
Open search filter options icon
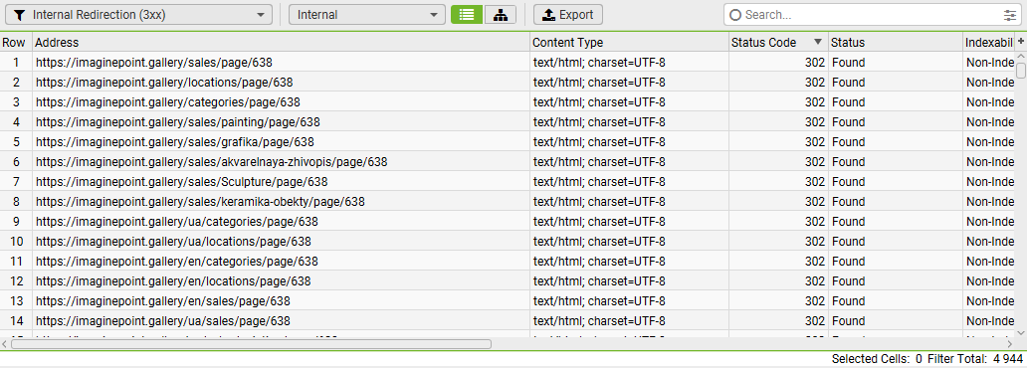coord(1010,15)
